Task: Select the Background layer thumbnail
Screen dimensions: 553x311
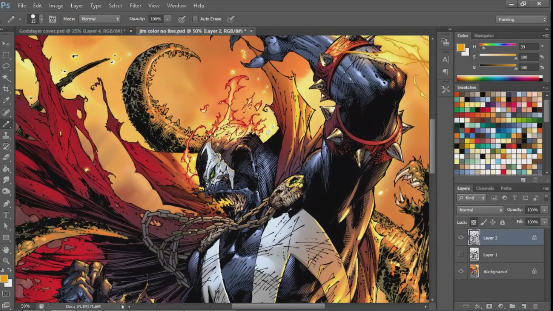Action: [474, 271]
